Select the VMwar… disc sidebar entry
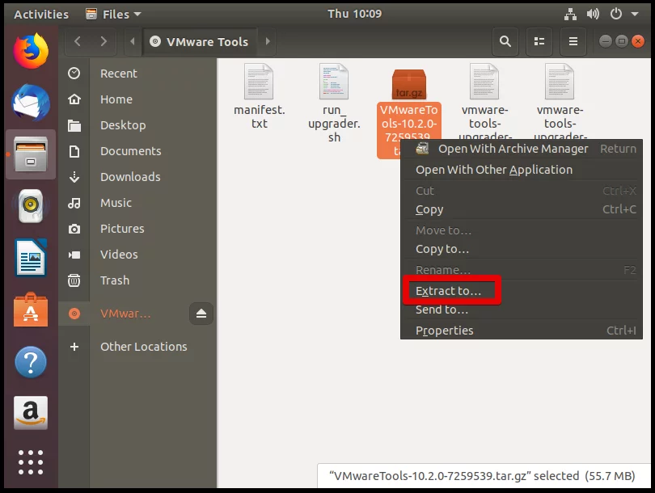This screenshot has width=655, height=493. (124, 314)
